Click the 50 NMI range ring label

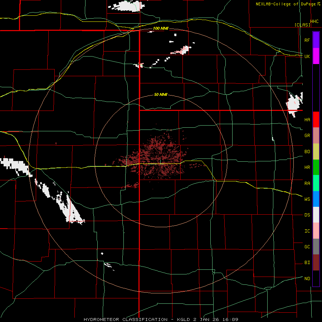161,95
